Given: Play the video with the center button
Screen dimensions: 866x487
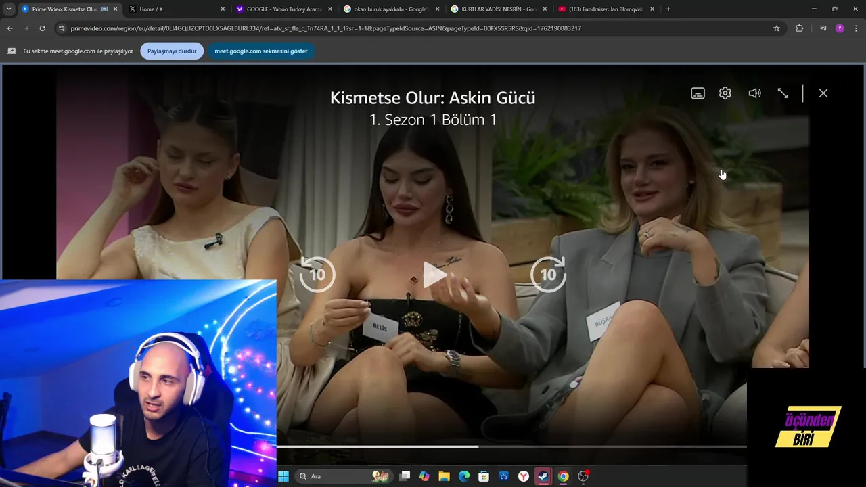Looking at the screenshot, I should [x=434, y=275].
